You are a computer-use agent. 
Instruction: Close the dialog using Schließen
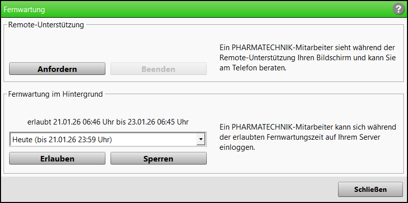click(x=370, y=189)
